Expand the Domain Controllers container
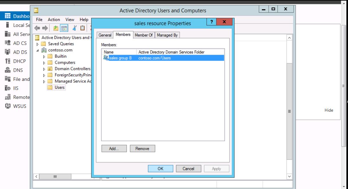The width and height of the screenshot is (348, 189). click(44, 69)
